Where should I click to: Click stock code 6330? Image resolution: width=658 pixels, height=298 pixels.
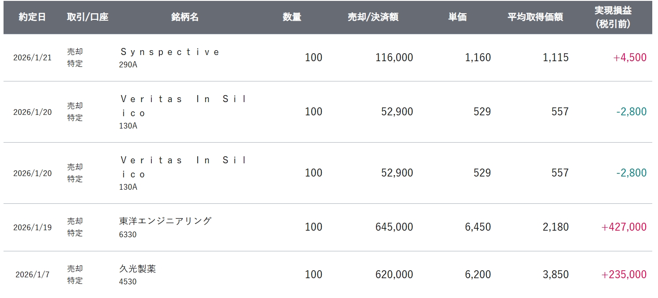128,235
